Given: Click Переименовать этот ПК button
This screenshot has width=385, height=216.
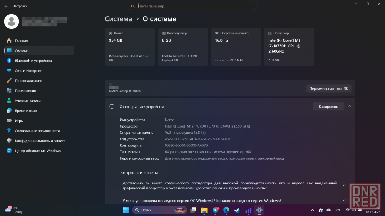Looking at the screenshot, I should (x=328, y=88).
